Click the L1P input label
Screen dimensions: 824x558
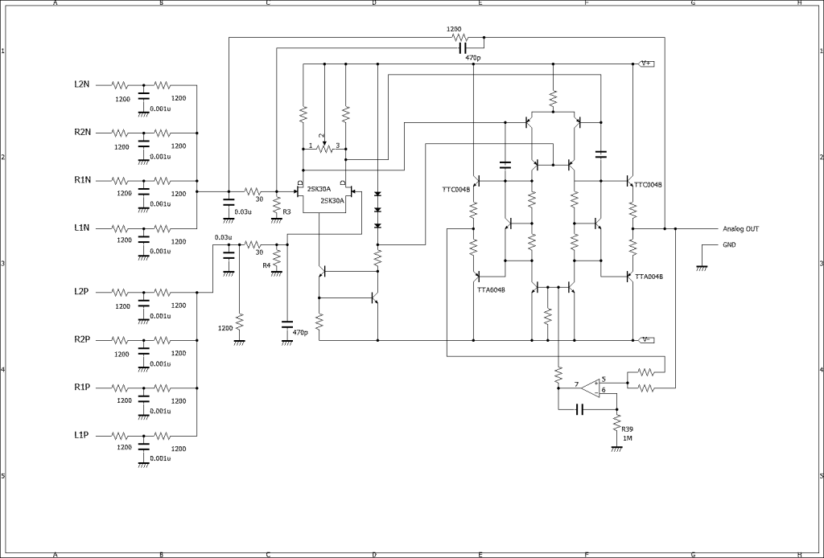point(81,435)
